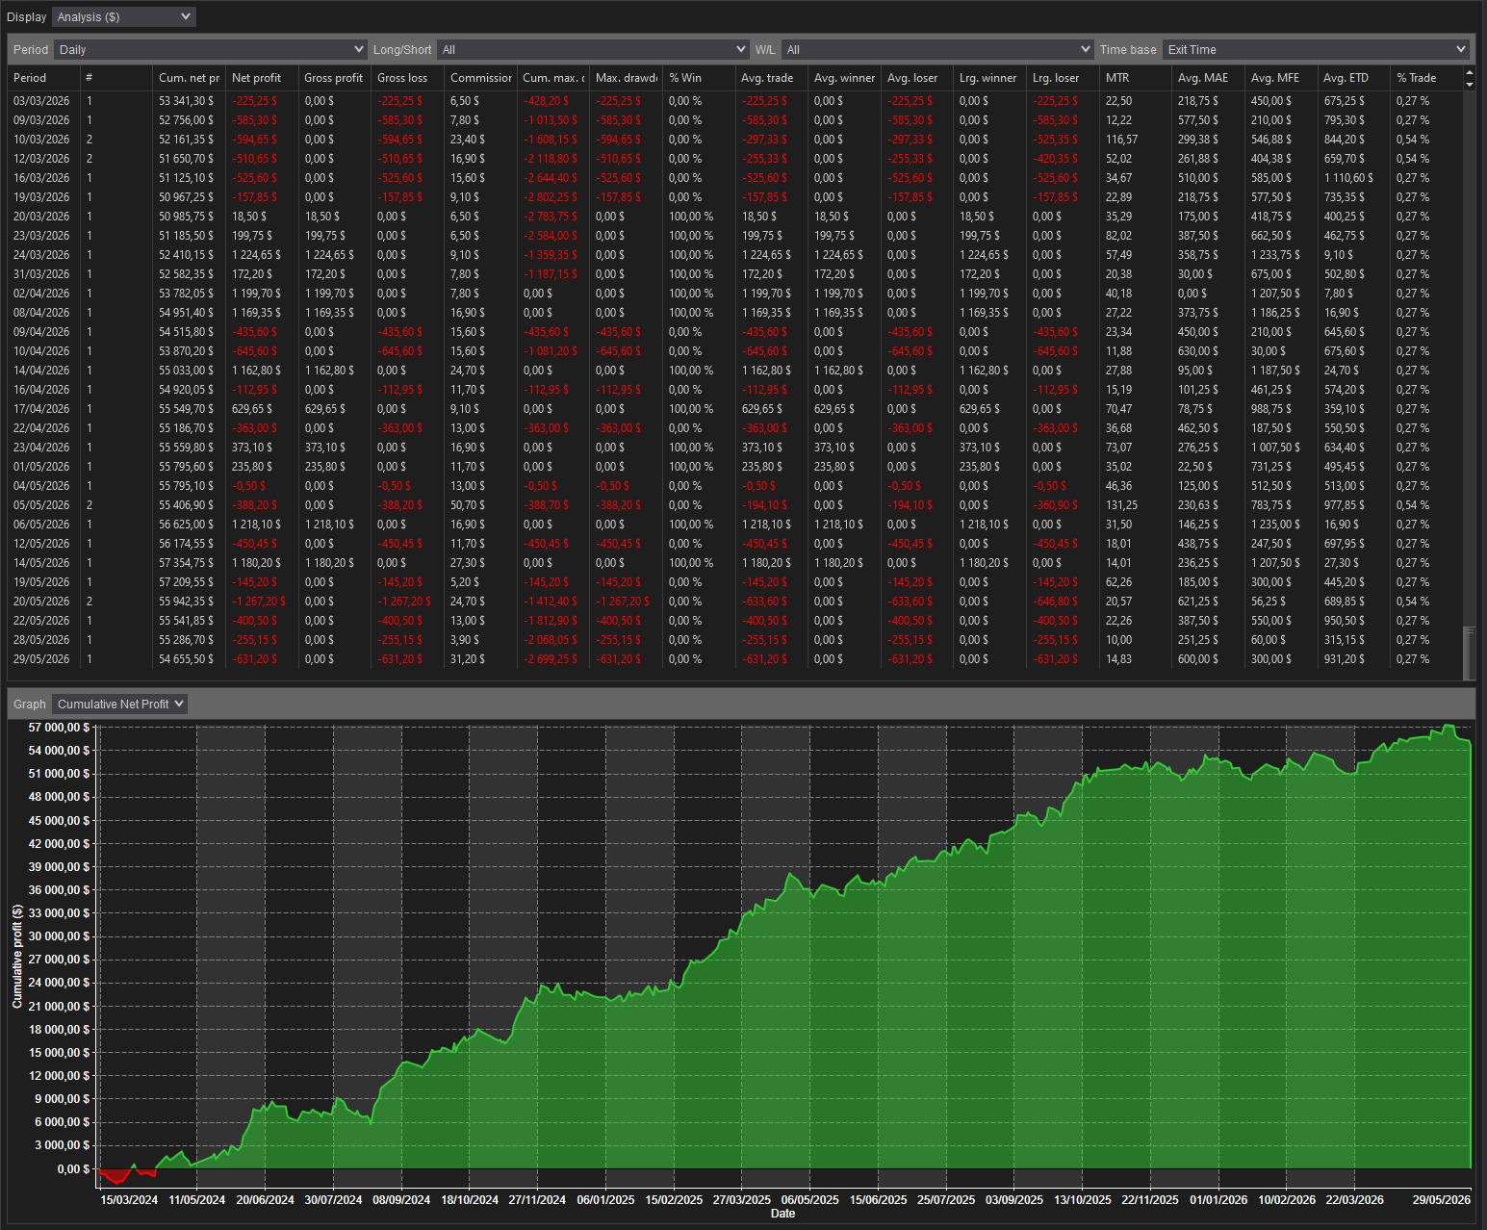This screenshot has width=1487, height=1230.
Task: Click gross profit value 1 224,65 $
Action: [329, 255]
